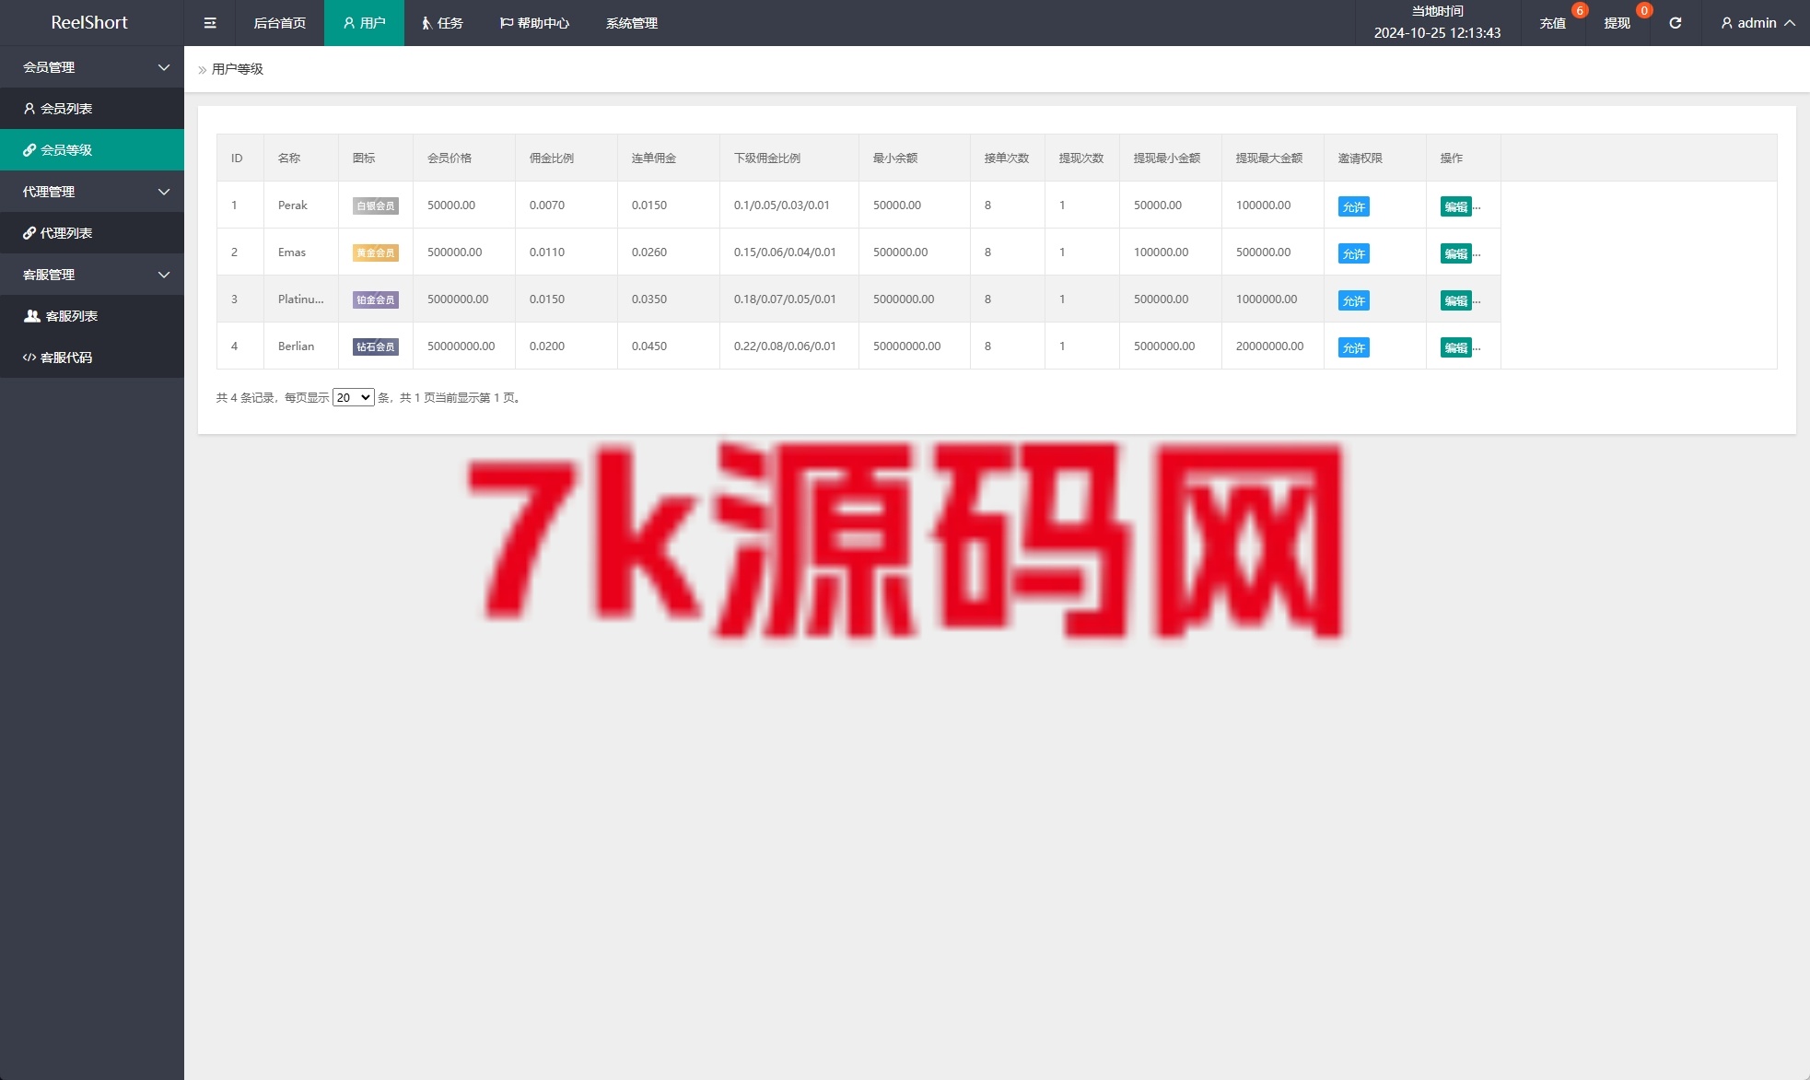Open the 系统管理 top tab
The width and height of the screenshot is (1810, 1080).
[632, 23]
